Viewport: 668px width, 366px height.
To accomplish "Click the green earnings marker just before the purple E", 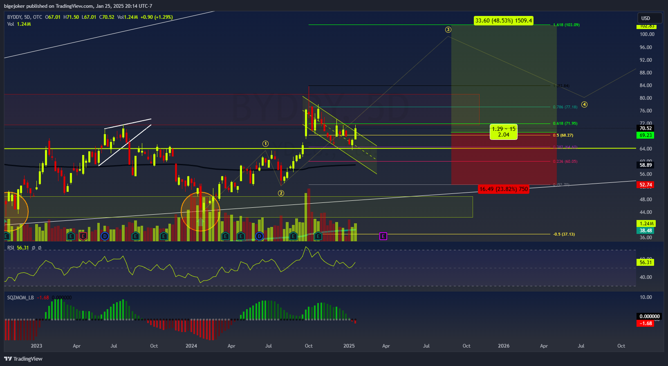I will click(318, 236).
